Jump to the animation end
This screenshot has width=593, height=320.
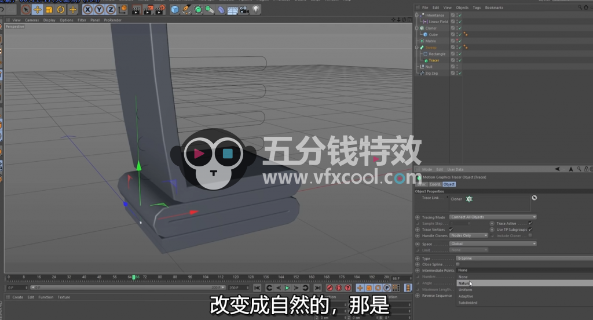click(317, 288)
